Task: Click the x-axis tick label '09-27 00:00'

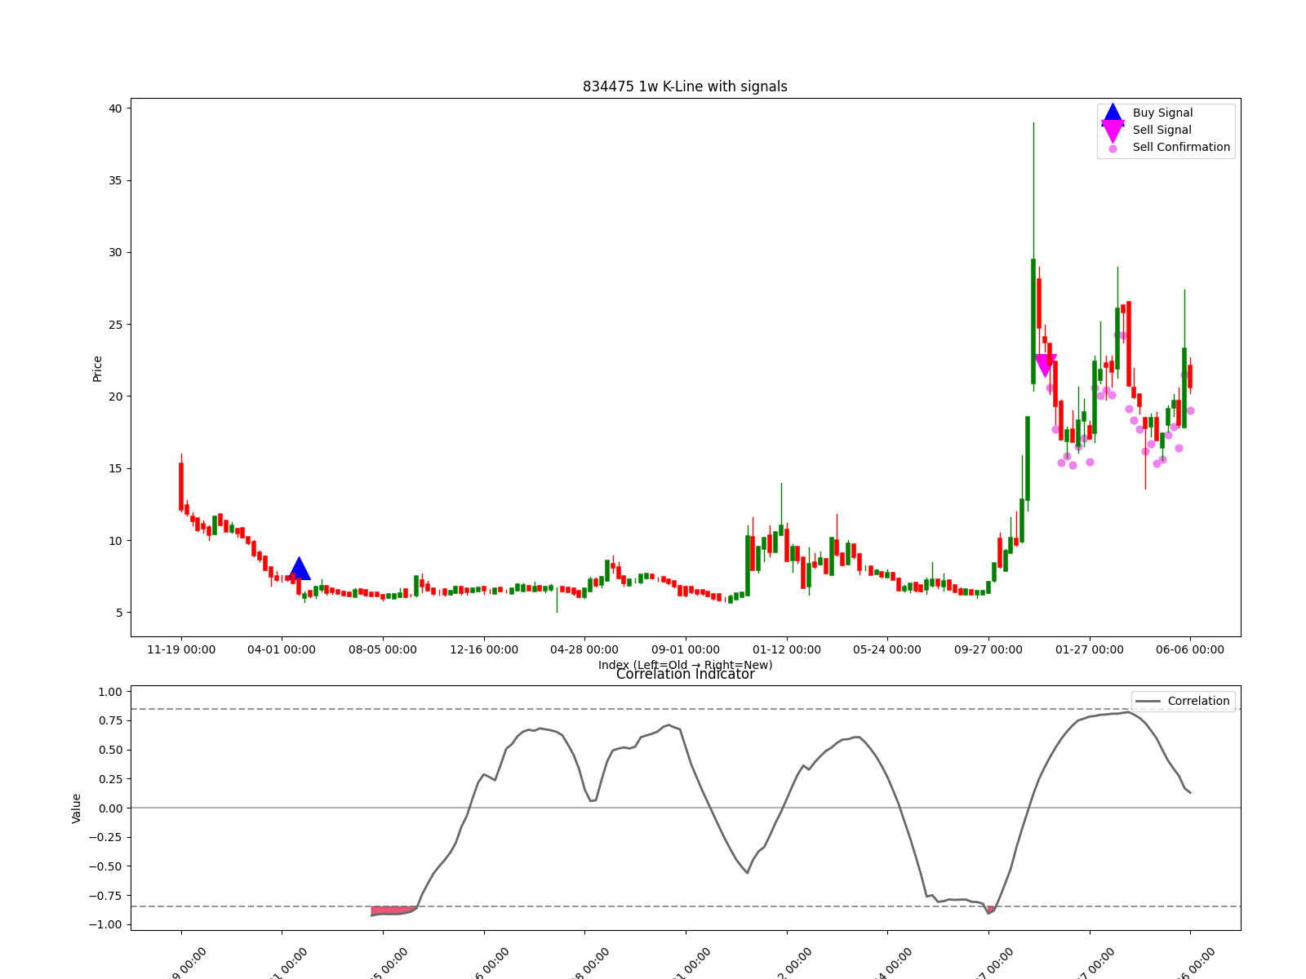Action: 988,650
